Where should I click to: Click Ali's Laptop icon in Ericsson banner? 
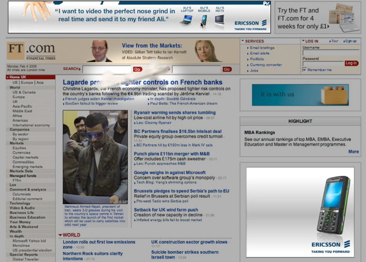186,20
